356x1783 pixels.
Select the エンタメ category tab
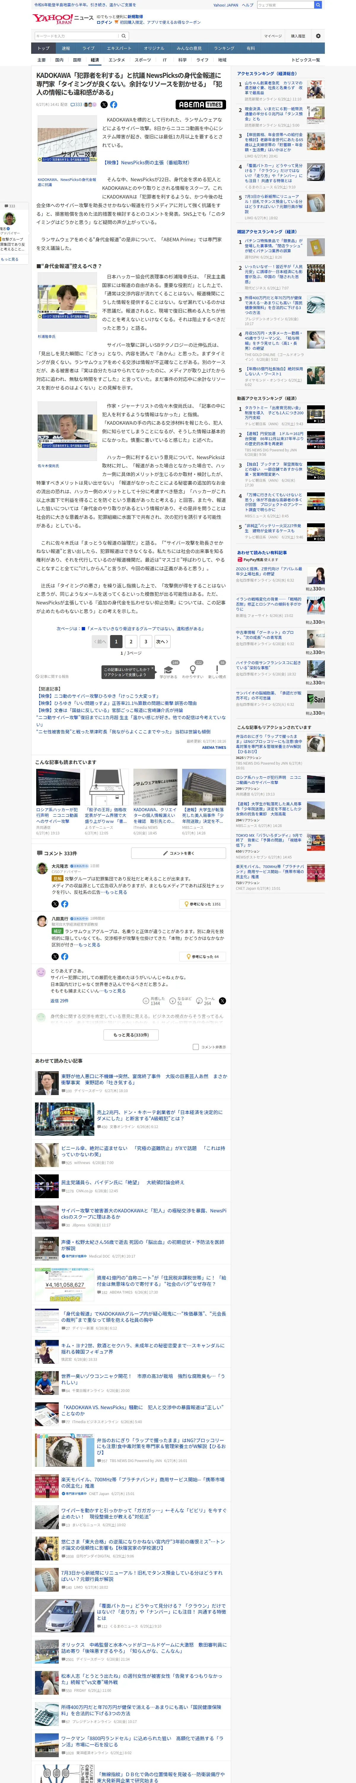point(117,60)
